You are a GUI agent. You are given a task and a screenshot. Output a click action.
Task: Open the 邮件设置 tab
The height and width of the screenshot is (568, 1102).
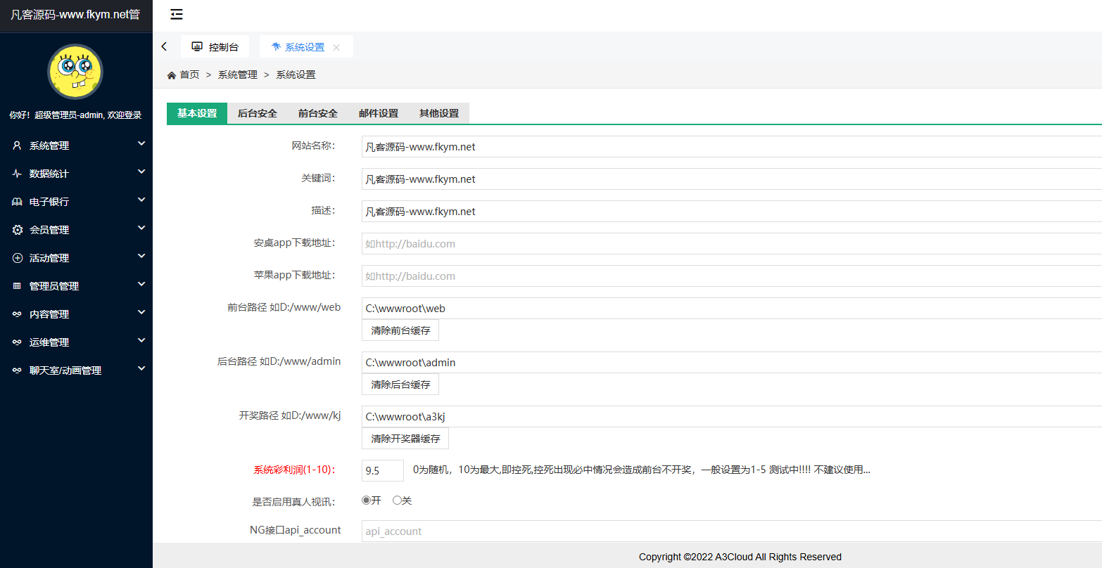coord(378,112)
